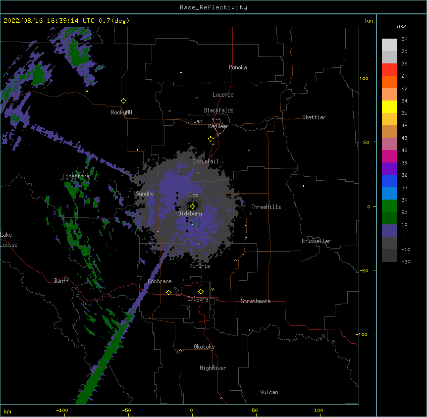Image resolution: width=427 pixels, height=417 pixels.
Task: Select the 42 dBZ magenta color swatch
Action: click(389, 156)
